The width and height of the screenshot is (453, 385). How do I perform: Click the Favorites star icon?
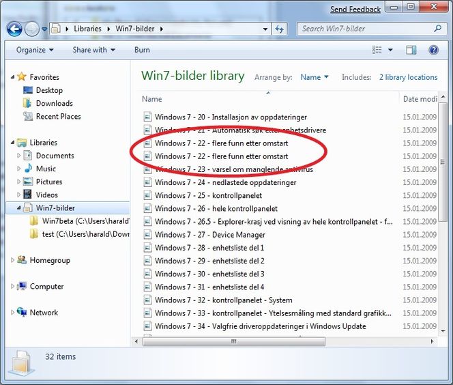pyautogui.click(x=22, y=76)
